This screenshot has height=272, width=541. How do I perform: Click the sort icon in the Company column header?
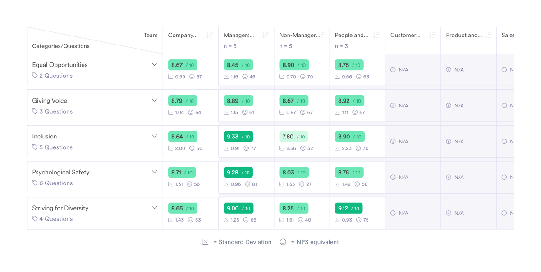[x=209, y=35]
